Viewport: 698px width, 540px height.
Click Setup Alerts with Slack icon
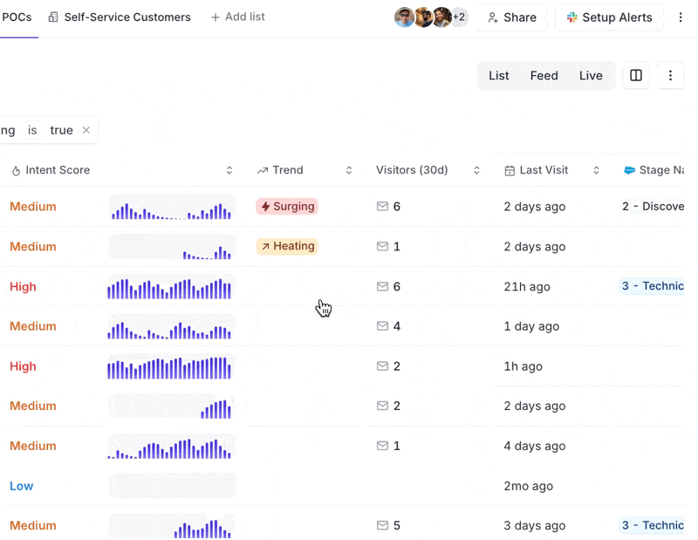pos(609,17)
